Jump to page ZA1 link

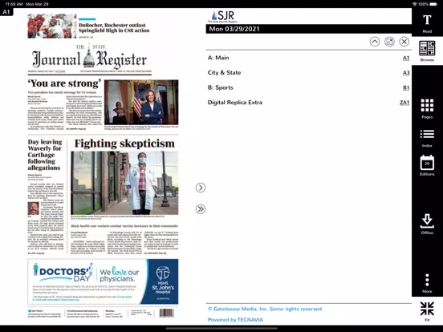[404, 103]
